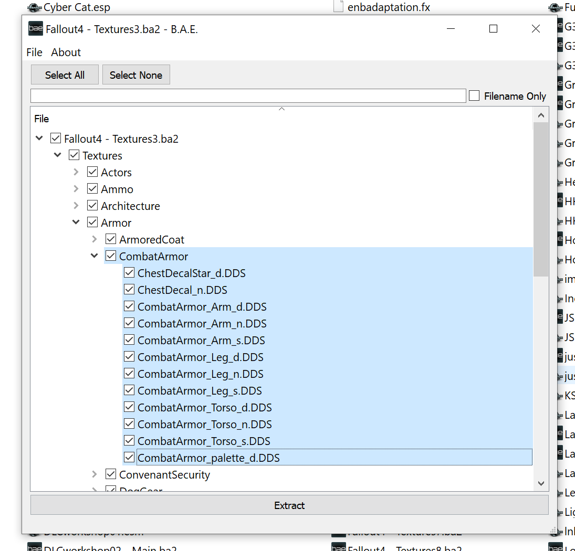Uncheck the Armor checkbox
Viewport: 575px width, 551px height.
click(x=92, y=222)
